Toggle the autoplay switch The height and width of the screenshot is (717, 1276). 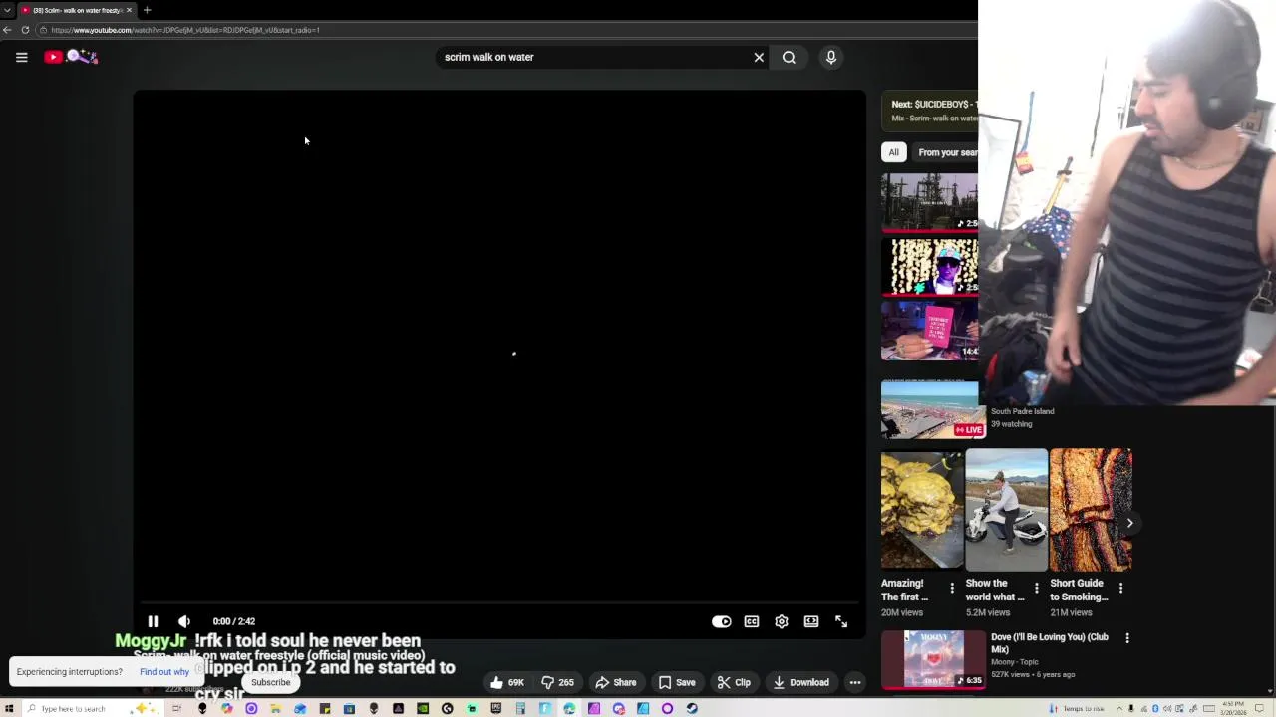point(722,621)
